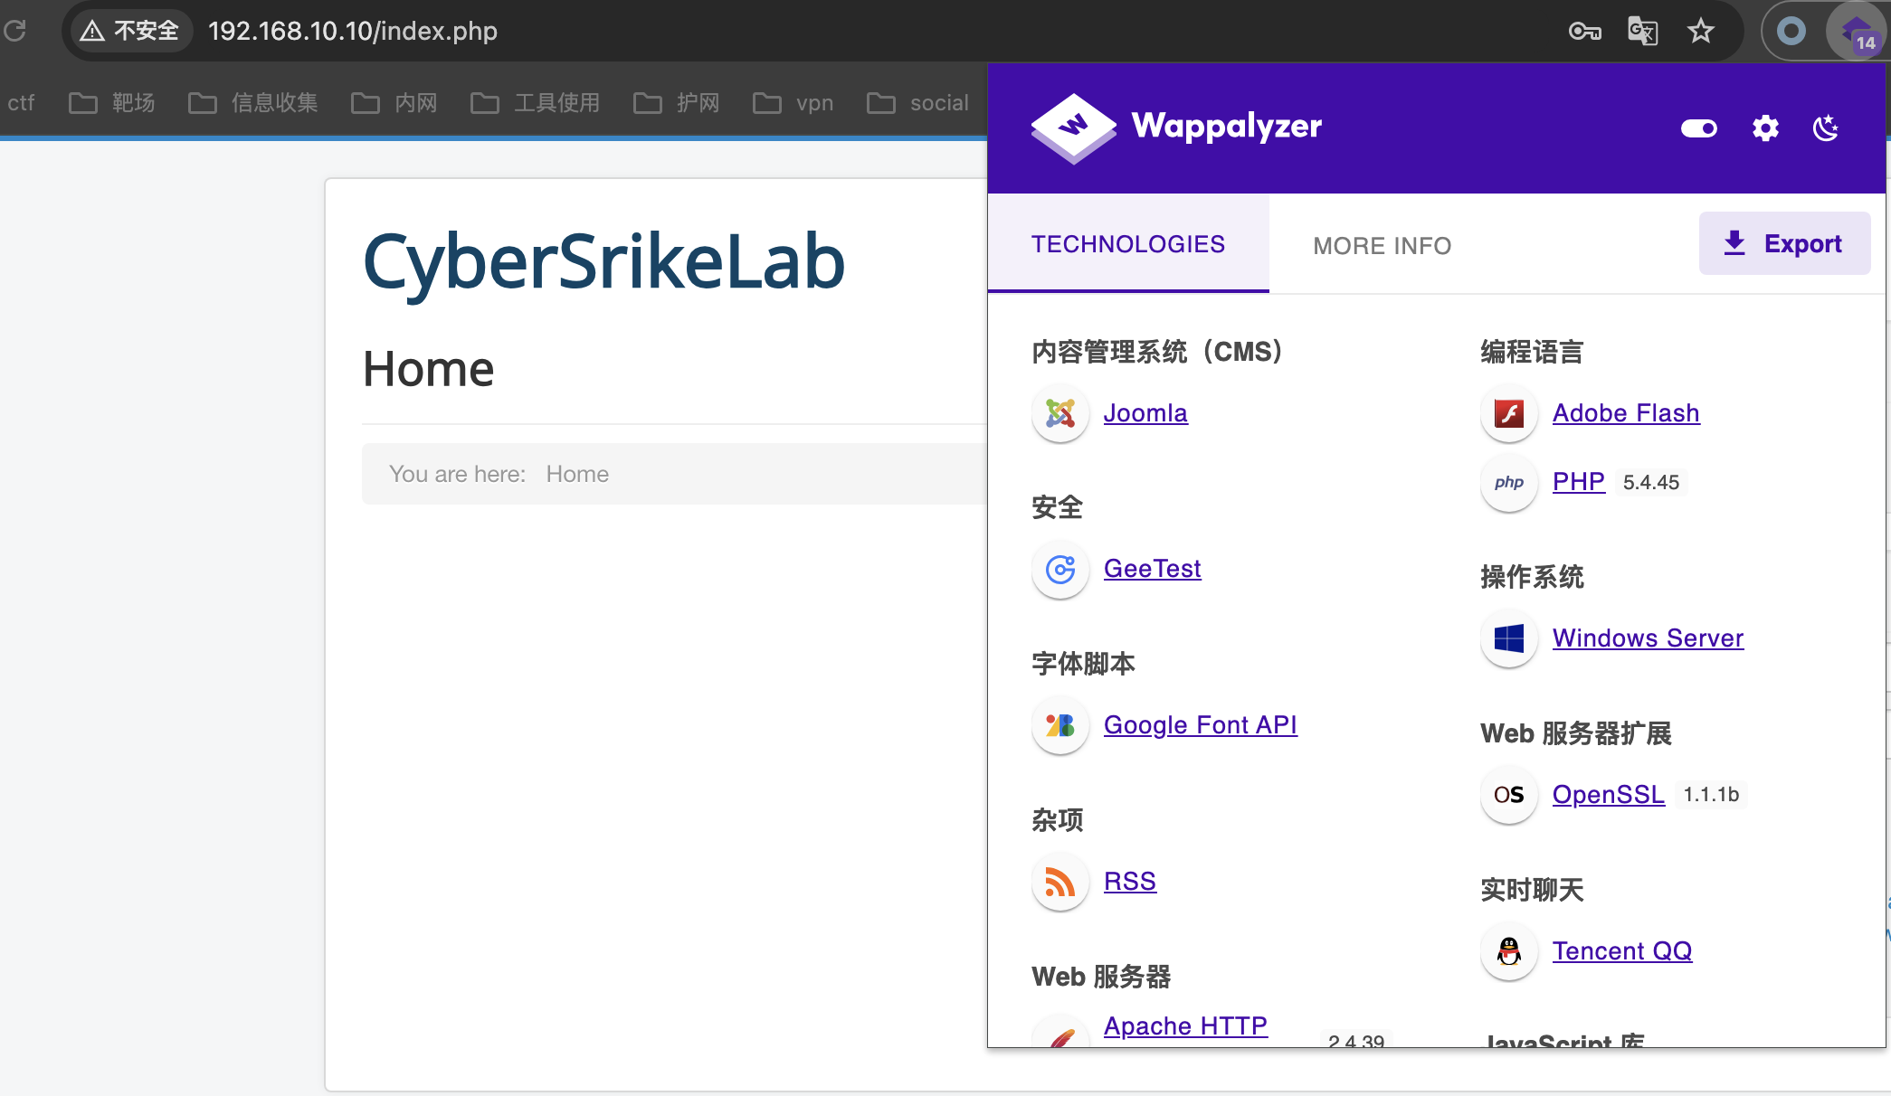
Task: Open the RSS link
Action: (1129, 882)
